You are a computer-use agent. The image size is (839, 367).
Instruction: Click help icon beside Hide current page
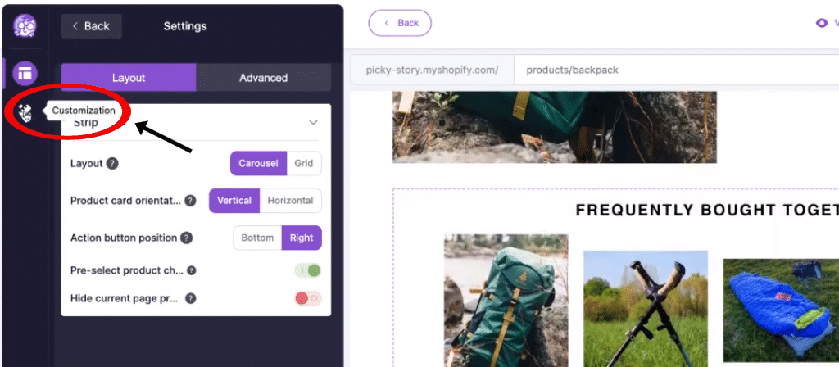click(190, 298)
